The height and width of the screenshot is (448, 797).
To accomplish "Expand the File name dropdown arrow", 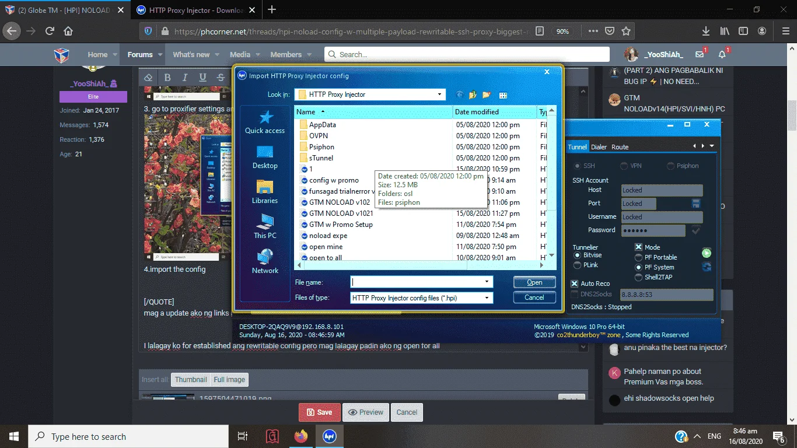I will point(487,282).
